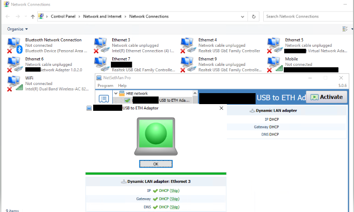
Task: Click the Back navigation arrow
Action: tap(8, 16)
